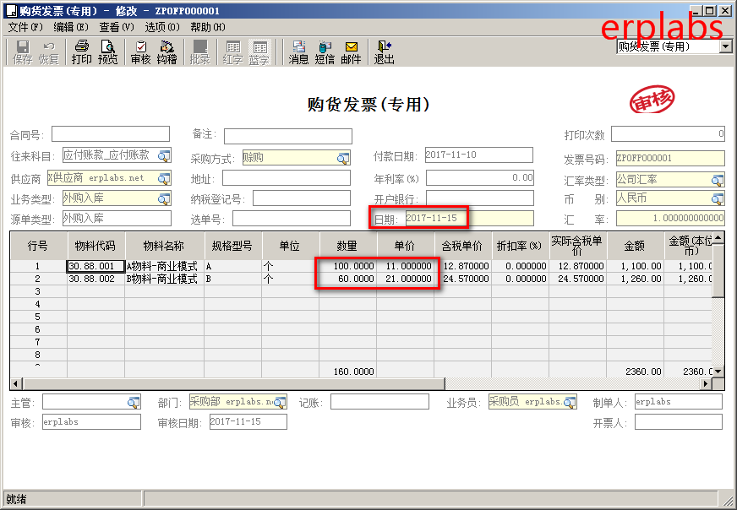Click the 审核 audit toolbar icon
This screenshot has width=737, height=510.
(140, 52)
